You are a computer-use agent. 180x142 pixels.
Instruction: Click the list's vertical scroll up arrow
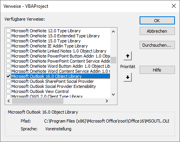coord(113,32)
